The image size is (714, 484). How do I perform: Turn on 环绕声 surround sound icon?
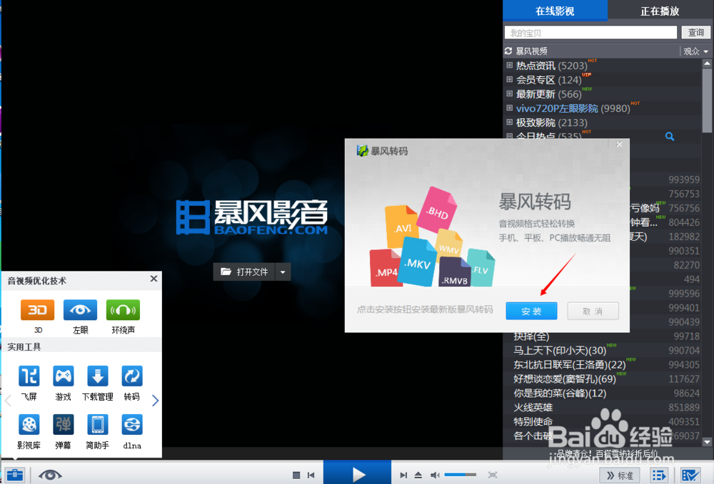123,310
